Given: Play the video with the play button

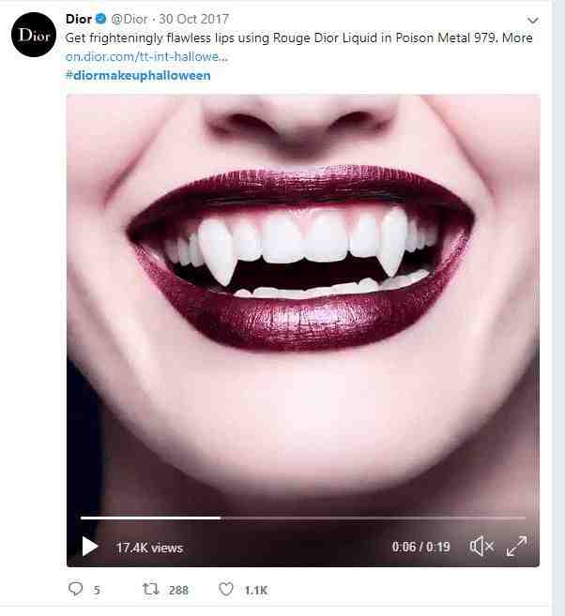Looking at the screenshot, I should [90, 547].
